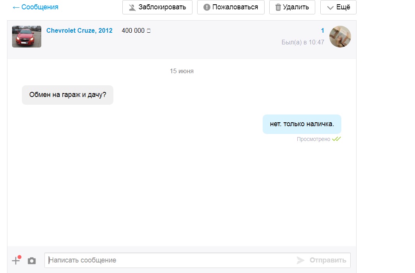Image resolution: width=415 pixels, height=273 pixels.
Task: Open the red Chevrolet car thumbnail
Action: [27, 37]
